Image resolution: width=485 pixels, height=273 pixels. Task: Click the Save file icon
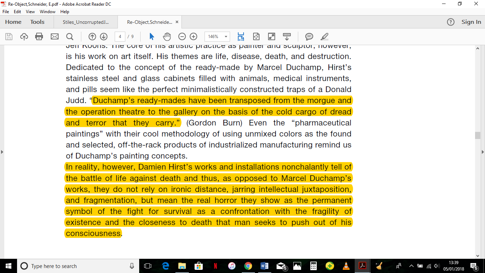(x=9, y=37)
